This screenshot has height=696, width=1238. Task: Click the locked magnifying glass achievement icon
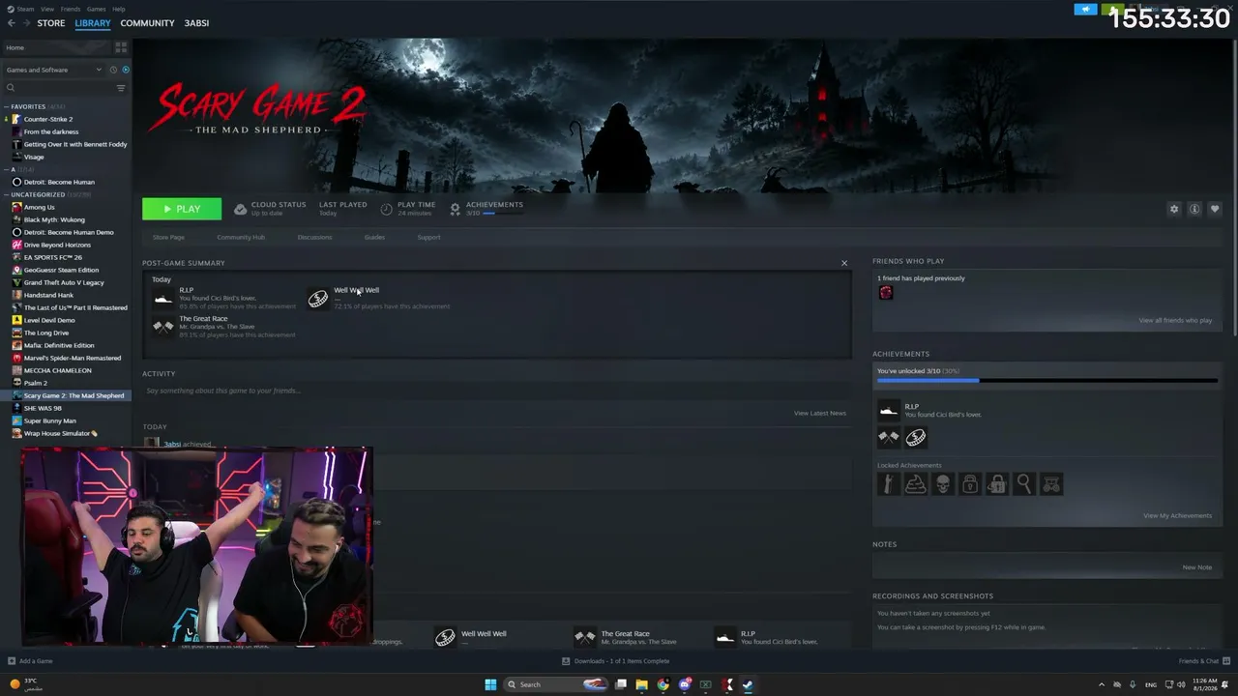tap(1024, 484)
